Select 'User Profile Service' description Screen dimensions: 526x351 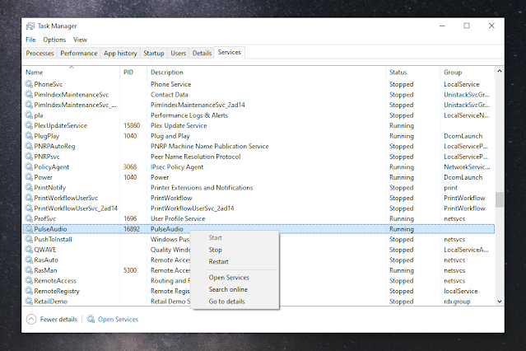(178, 218)
